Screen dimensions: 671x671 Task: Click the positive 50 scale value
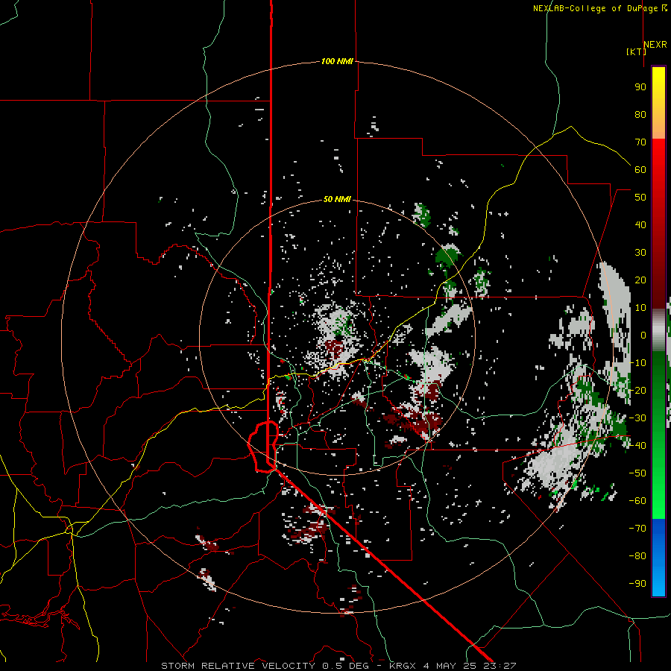(640, 198)
